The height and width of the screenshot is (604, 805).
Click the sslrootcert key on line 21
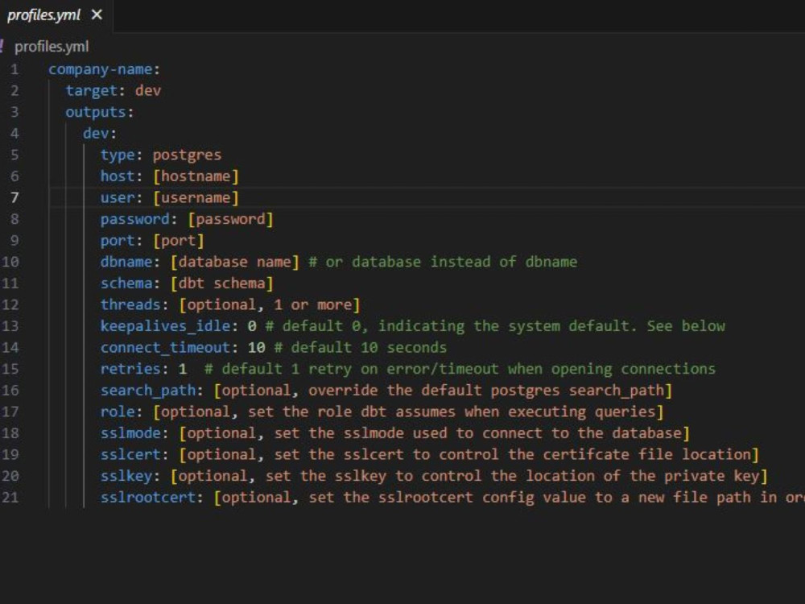[148, 497]
